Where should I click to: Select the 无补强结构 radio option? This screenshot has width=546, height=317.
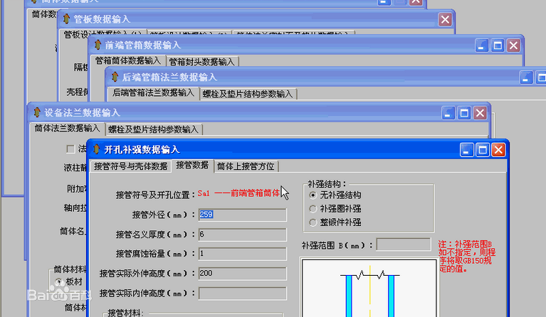point(313,195)
